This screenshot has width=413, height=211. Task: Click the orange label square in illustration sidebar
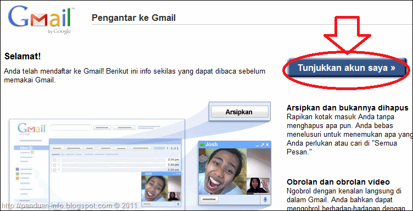point(18,179)
